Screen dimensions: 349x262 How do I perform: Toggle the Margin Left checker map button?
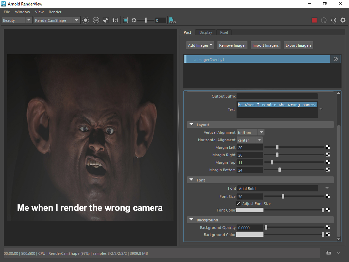(x=328, y=147)
